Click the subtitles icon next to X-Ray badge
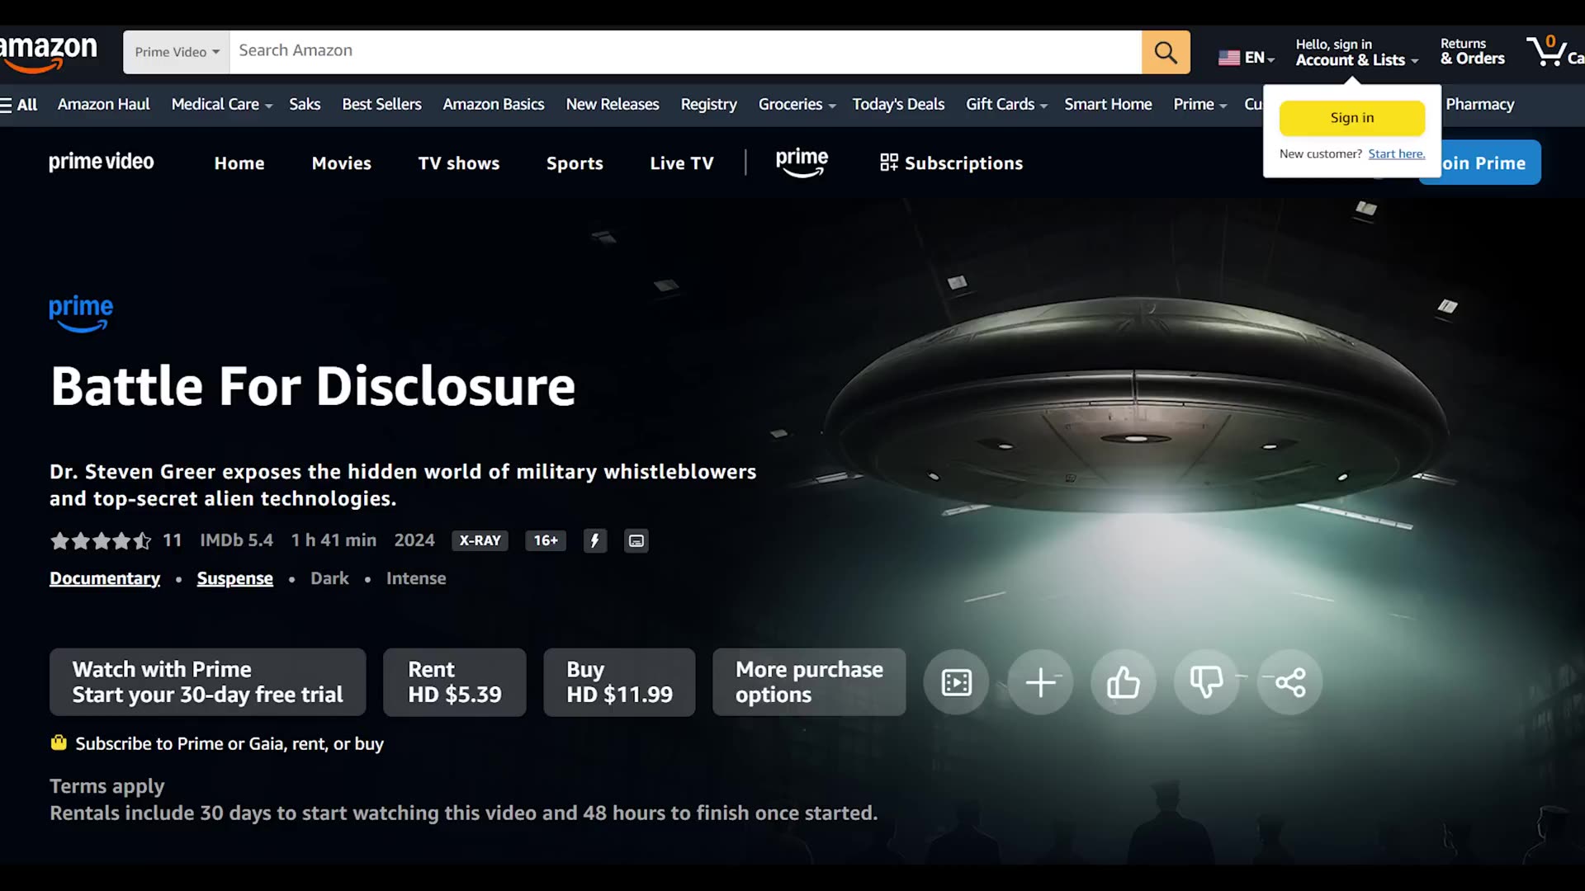The image size is (1585, 891). (636, 540)
